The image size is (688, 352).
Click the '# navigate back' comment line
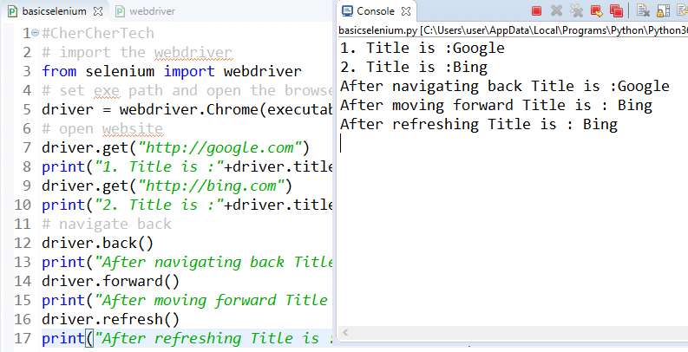click(107, 224)
